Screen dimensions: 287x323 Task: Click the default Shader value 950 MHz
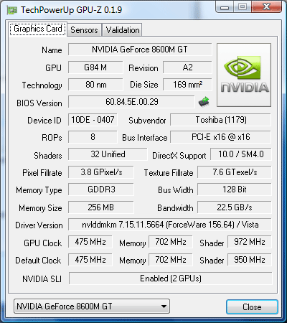250,260
